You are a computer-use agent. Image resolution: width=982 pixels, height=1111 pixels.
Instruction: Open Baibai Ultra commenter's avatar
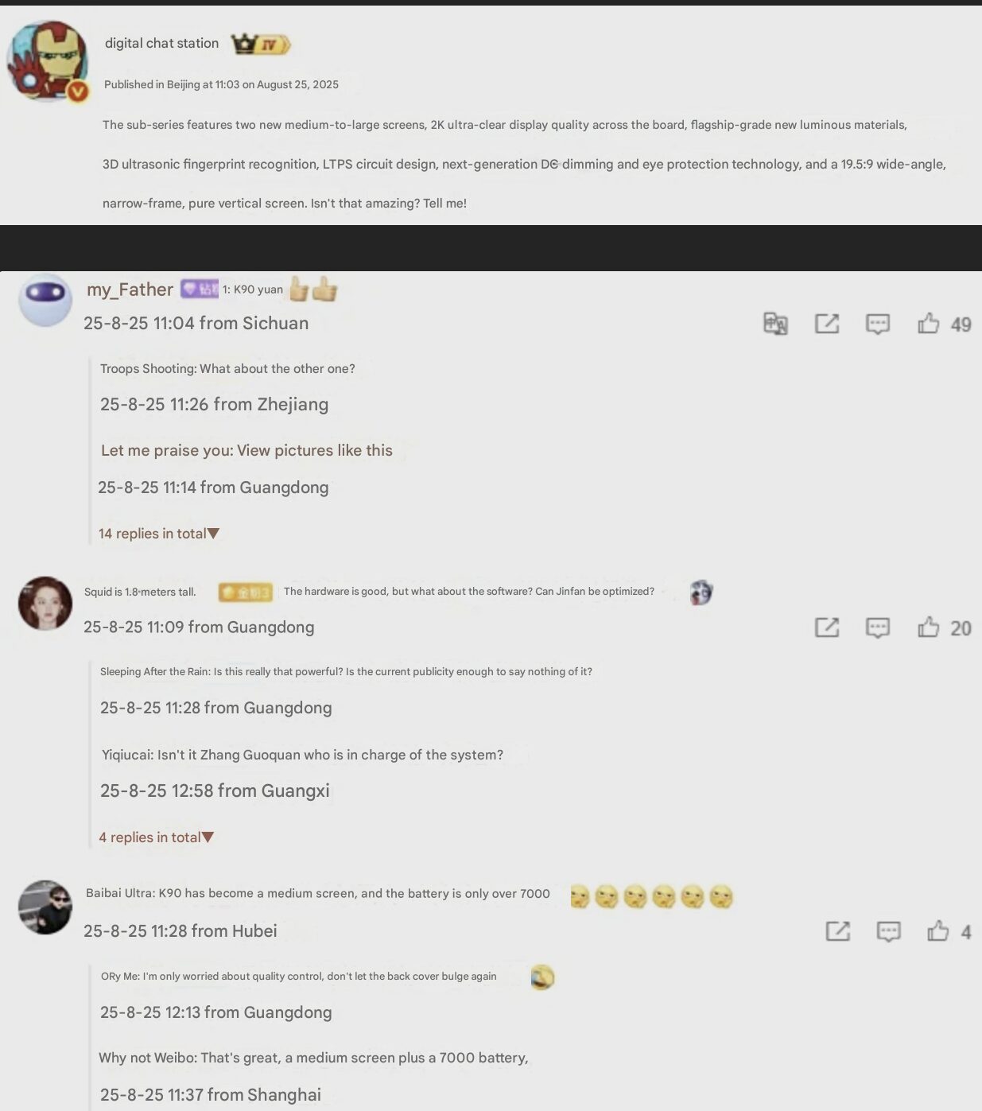[x=45, y=907]
